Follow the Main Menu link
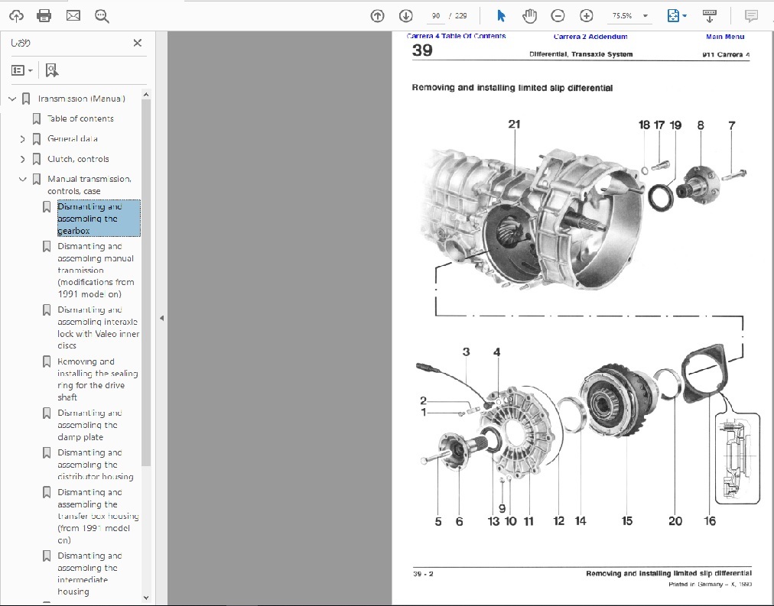Viewport: 774px width, 606px height. tap(725, 37)
